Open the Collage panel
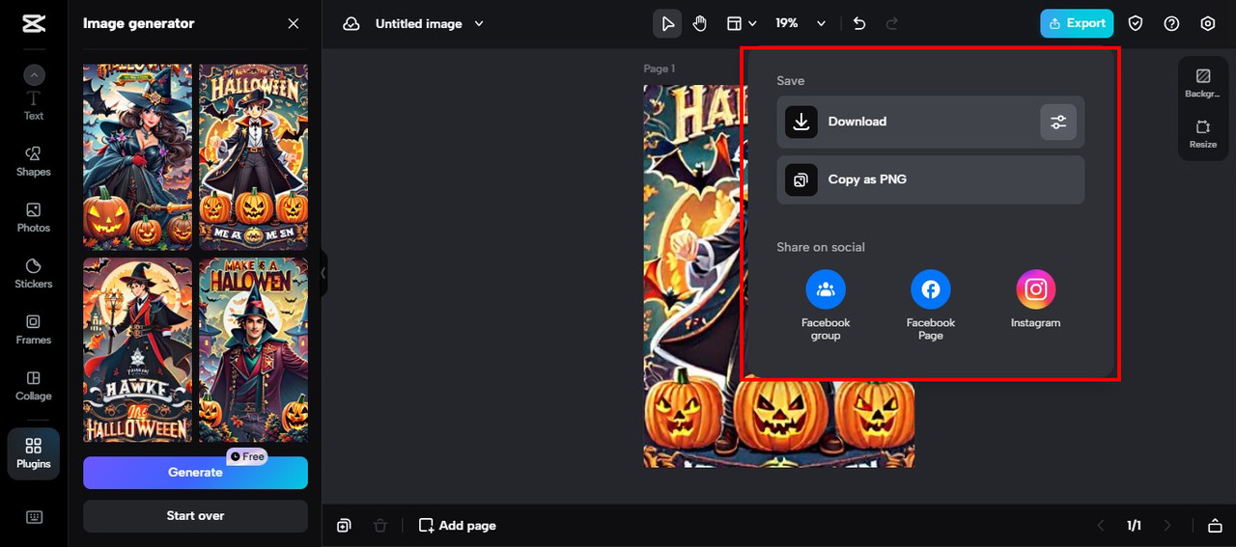Image resolution: width=1236 pixels, height=547 pixels. (x=34, y=385)
